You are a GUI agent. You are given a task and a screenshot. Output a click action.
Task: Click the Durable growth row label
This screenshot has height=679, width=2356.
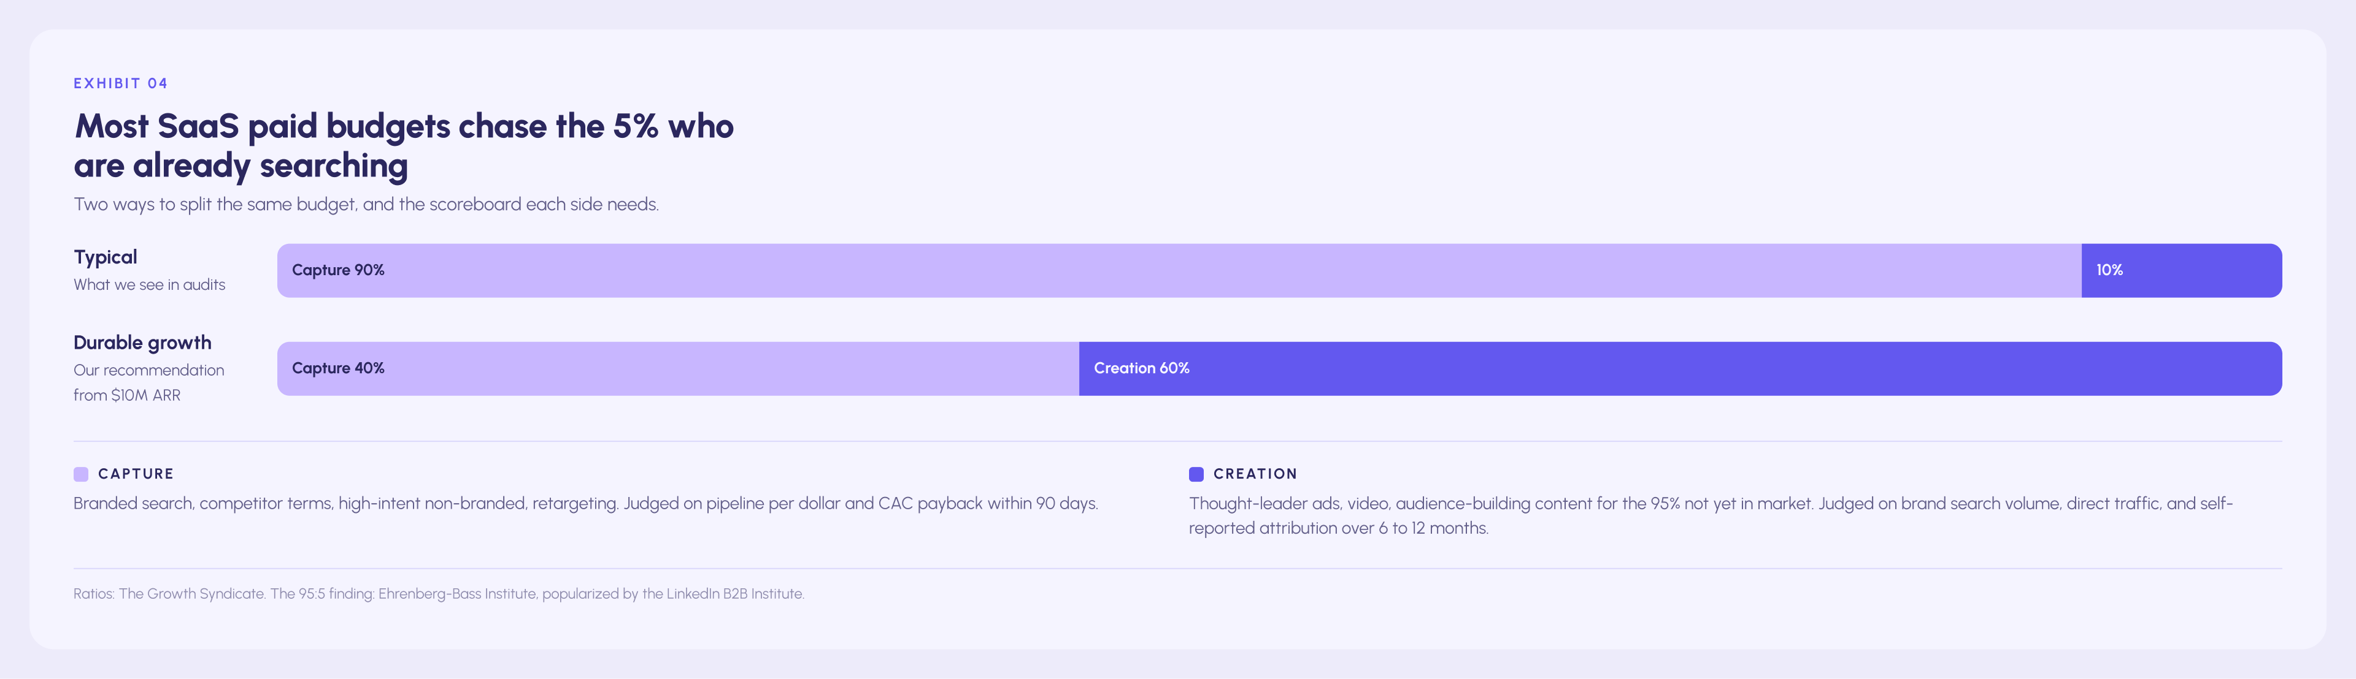pyautogui.click(x=142, y=343)
